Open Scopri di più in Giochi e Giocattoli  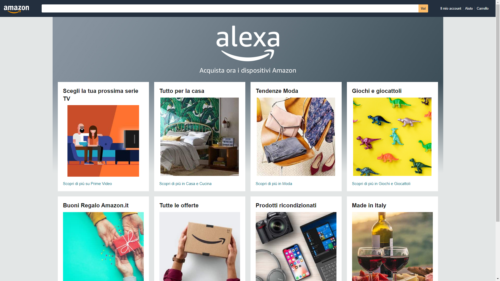coord(381,184)
